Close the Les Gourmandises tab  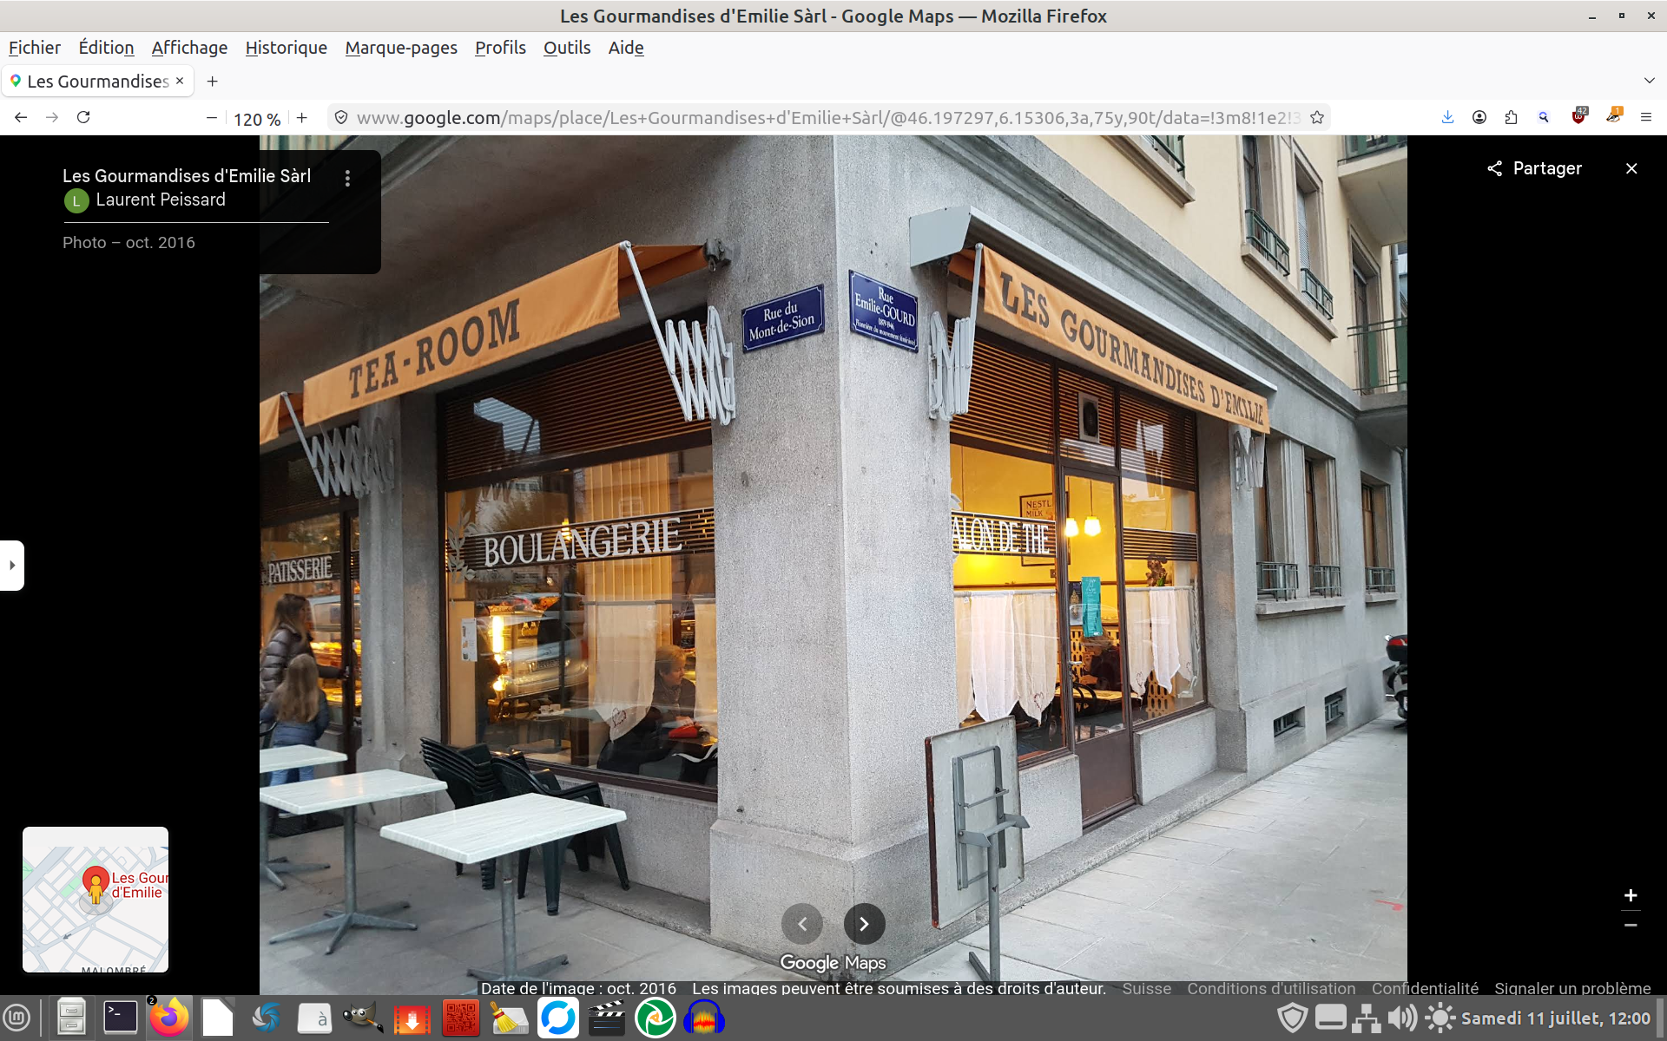[180, 81]
